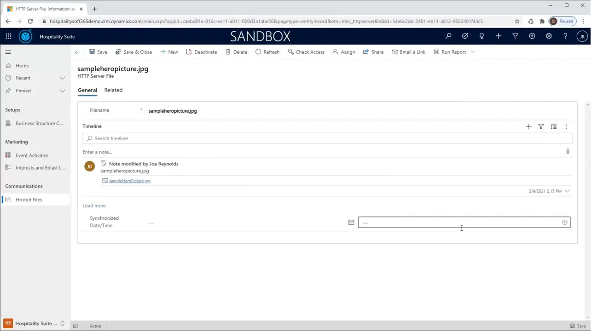Open the sampleHeroPicture.jpg attachment link

pyautogui.click(x=130, y=181)
